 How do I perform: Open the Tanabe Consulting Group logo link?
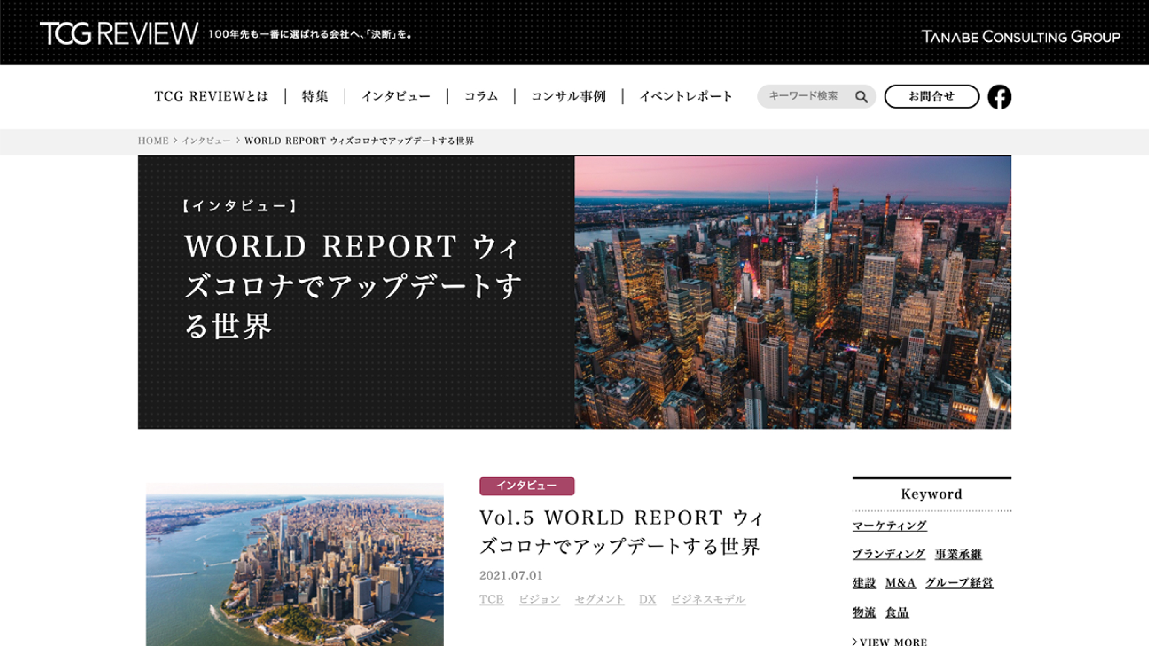pyautogui.click(x=1021, y=37)
